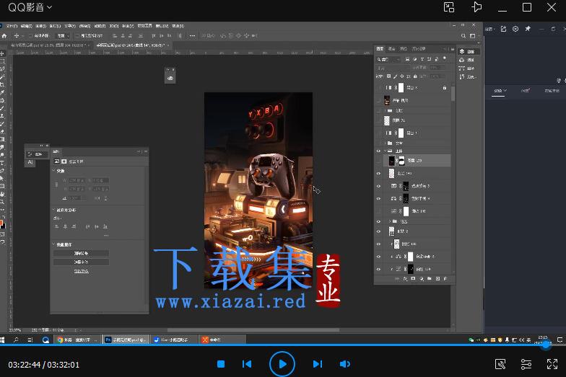Image resolution: width=566 pixels, height=377 pixels.
Task: Delete layer trash icon
Action: (x=445, y=279)
